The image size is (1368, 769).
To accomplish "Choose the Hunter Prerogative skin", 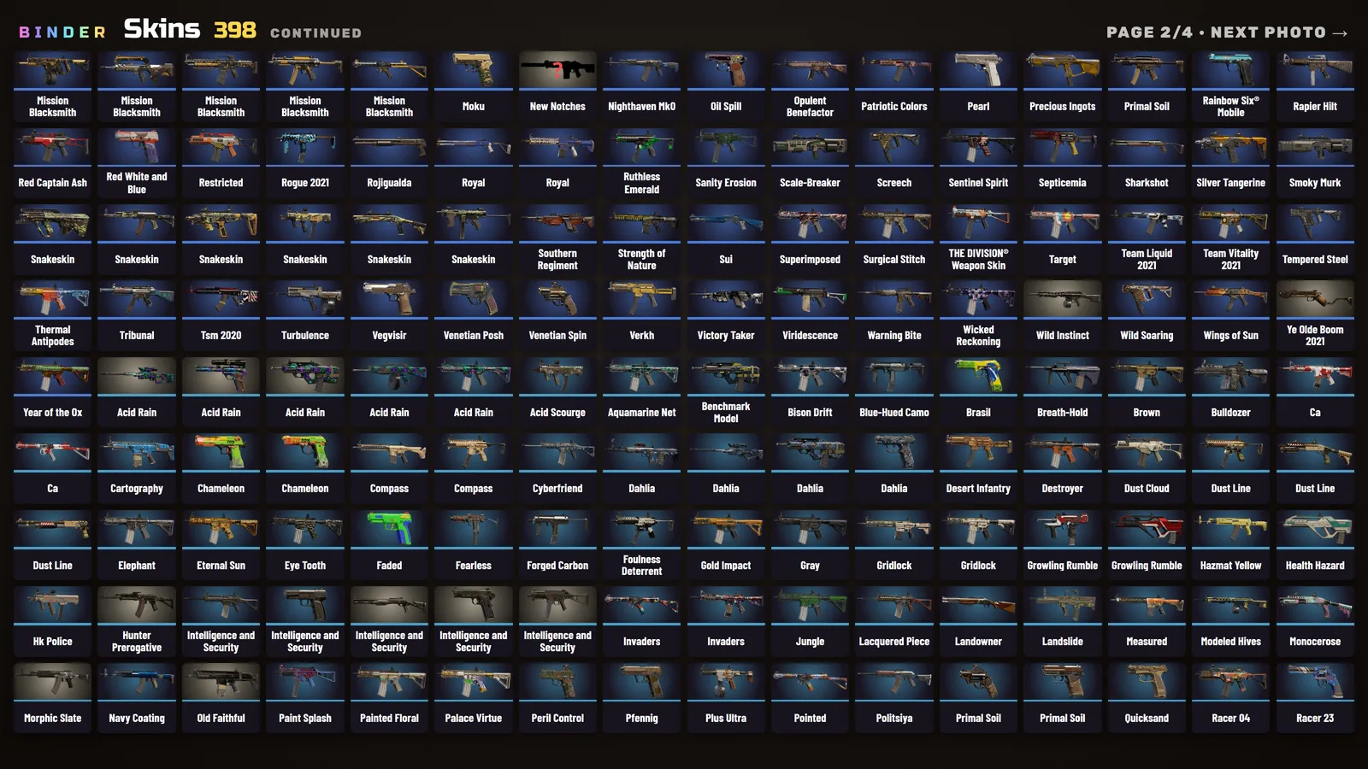I will [x=137, y=622].
